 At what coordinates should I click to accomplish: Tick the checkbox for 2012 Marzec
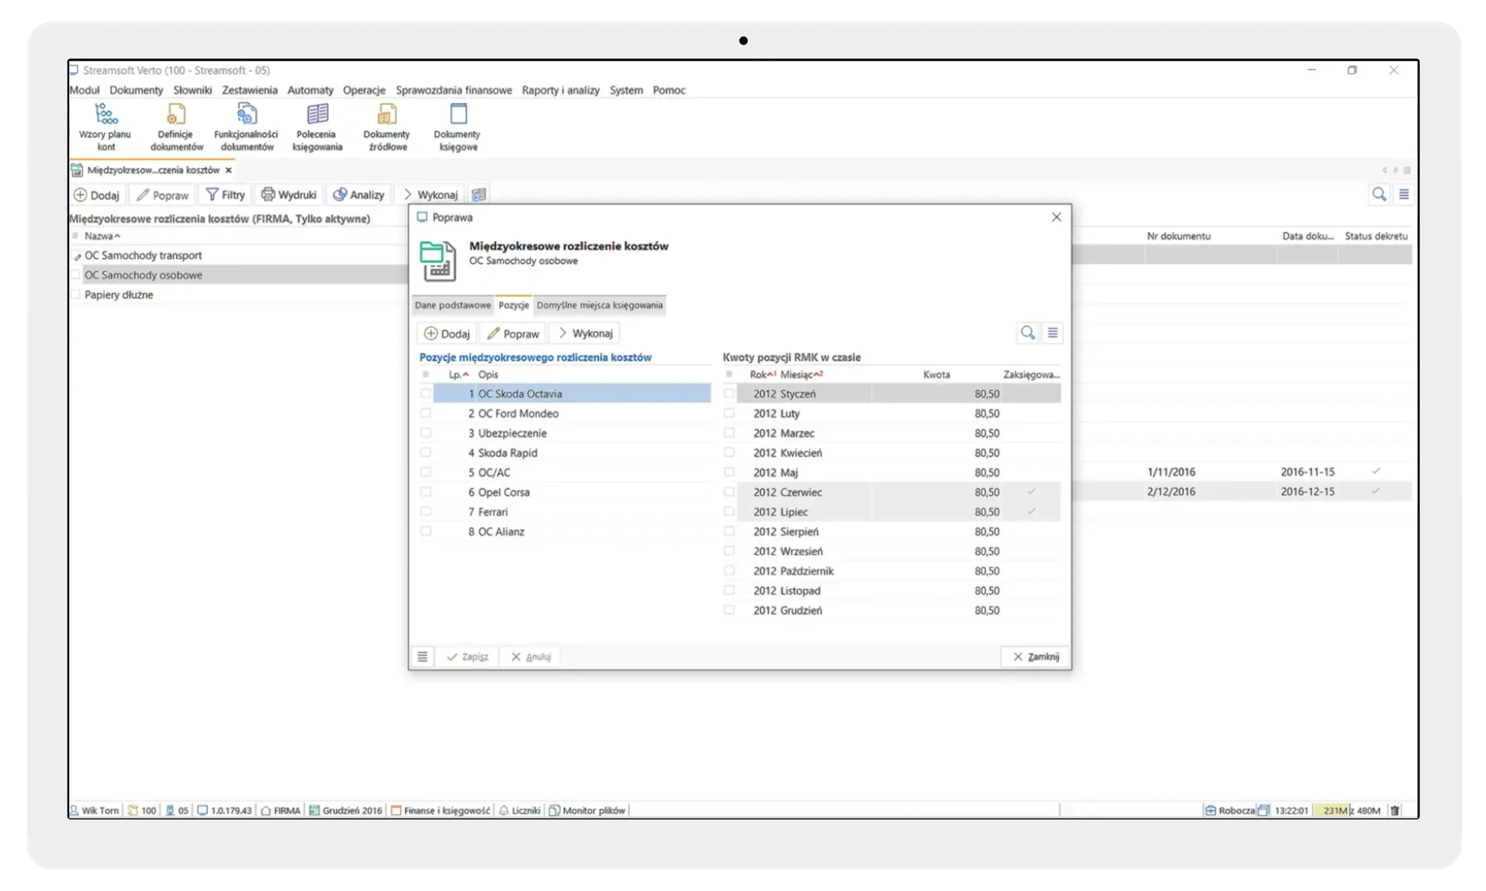coord(729,433)
